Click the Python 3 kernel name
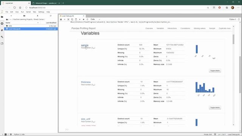242x136 pixels. (233, 19)
